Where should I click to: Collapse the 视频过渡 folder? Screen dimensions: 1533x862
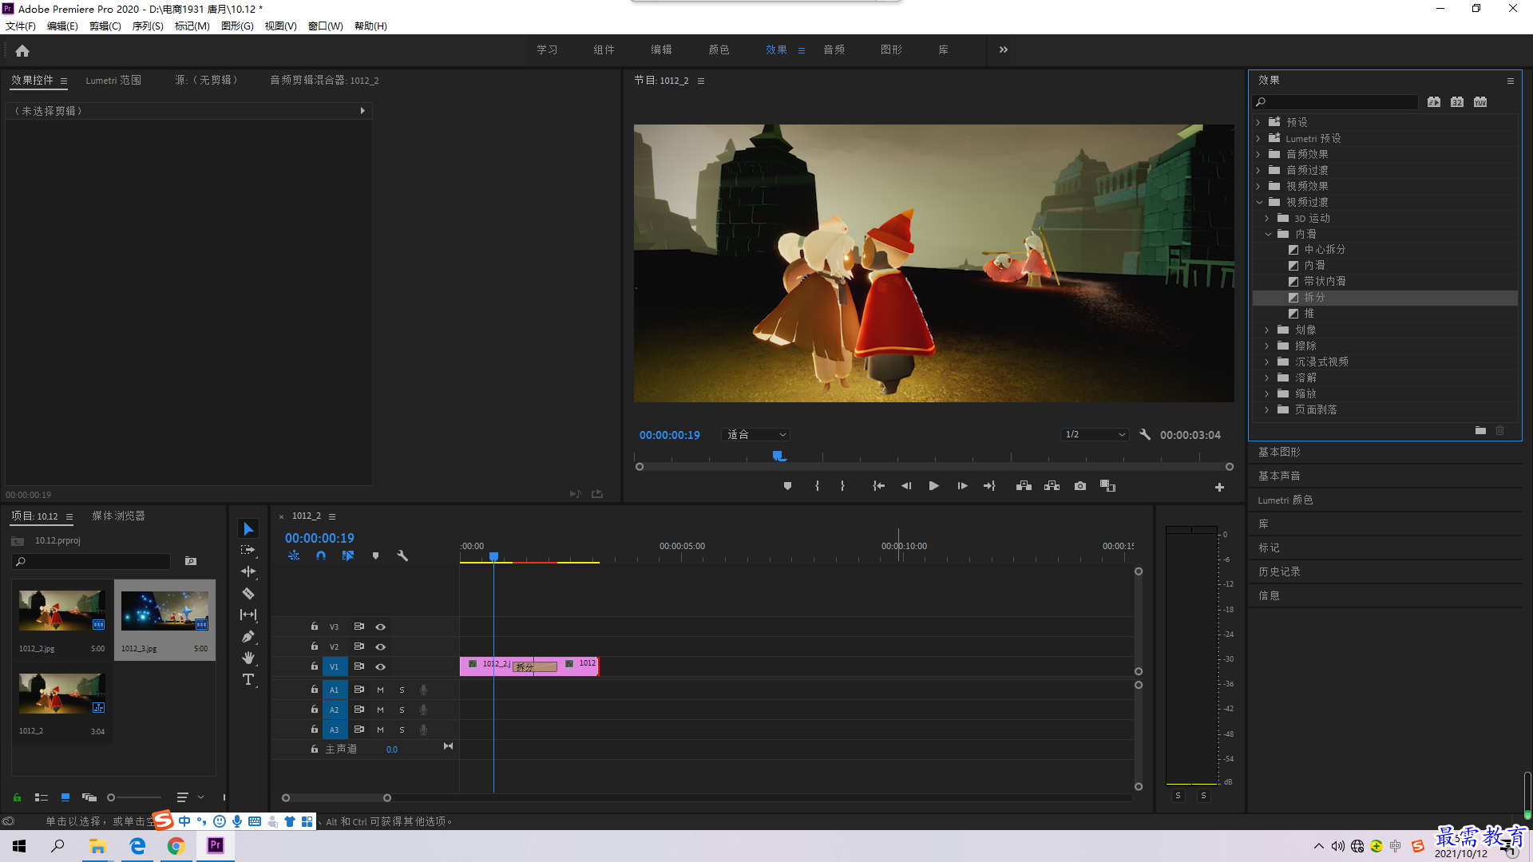coord(1259,203)
